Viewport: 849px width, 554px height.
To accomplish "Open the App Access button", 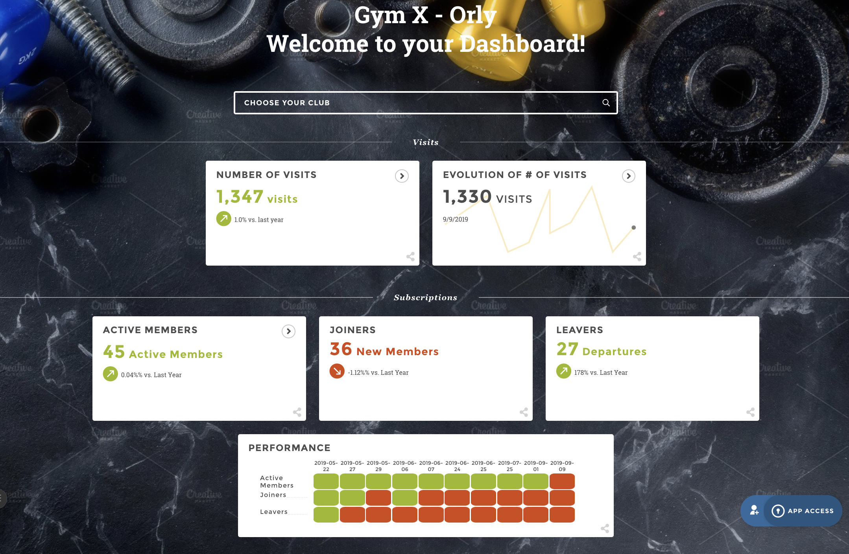I will 803,511.
